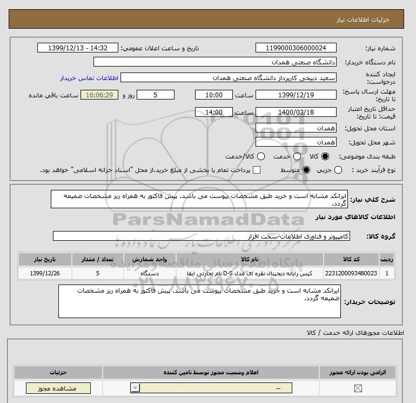Click the general description text box
Screen dimensions: 416x403
coord(199,199)
